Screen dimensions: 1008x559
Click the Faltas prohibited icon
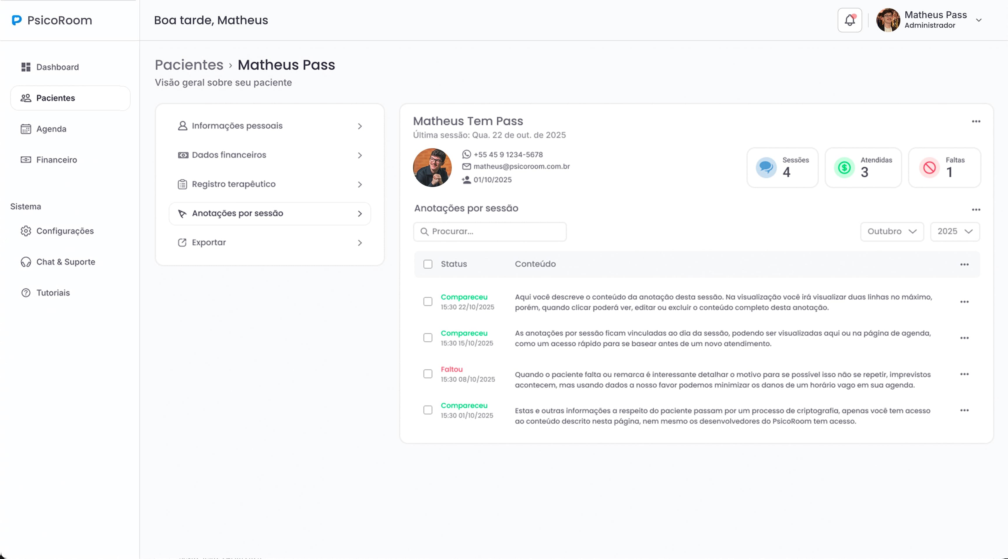click(929, 167)
